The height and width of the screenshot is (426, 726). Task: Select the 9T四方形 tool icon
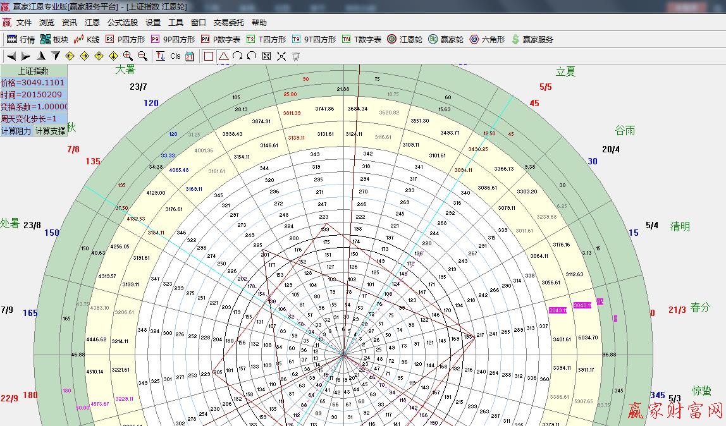click(311, 39)
